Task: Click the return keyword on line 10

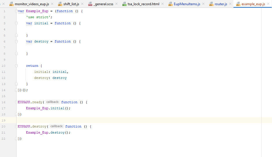Action: 32,66
